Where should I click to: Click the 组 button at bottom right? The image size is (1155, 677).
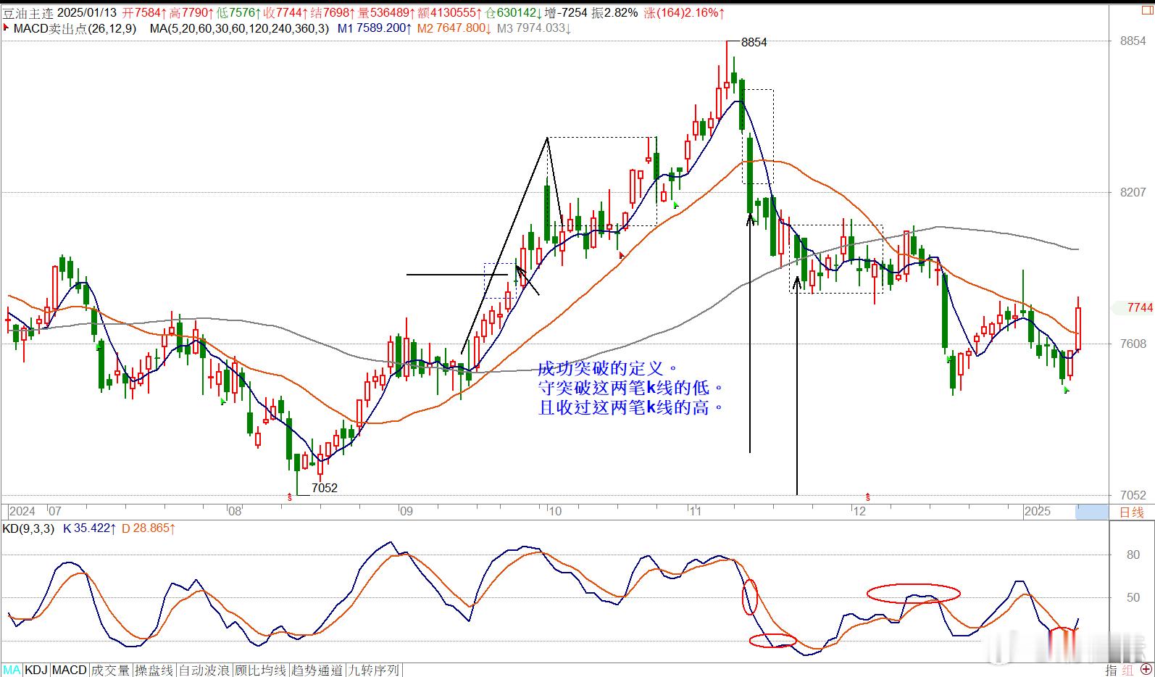tap(1128, 670)
